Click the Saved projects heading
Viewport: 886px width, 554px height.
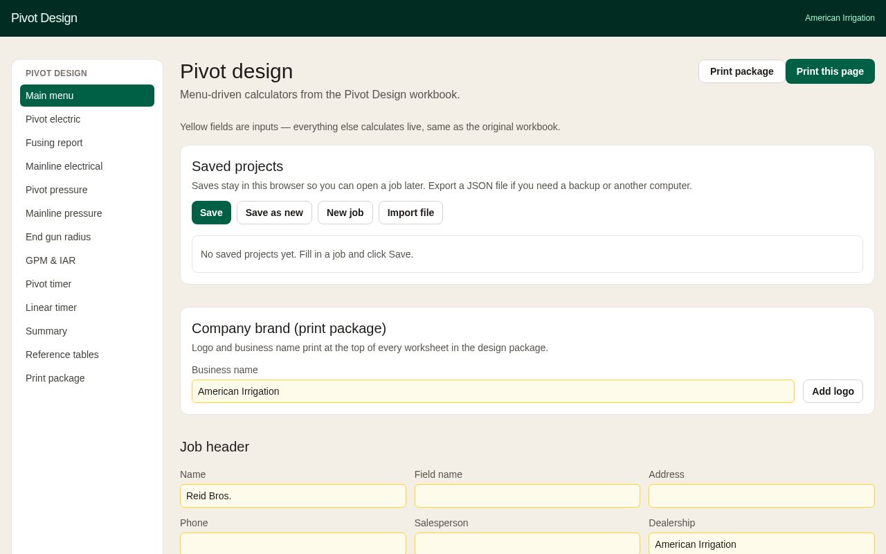click(237, 166)
